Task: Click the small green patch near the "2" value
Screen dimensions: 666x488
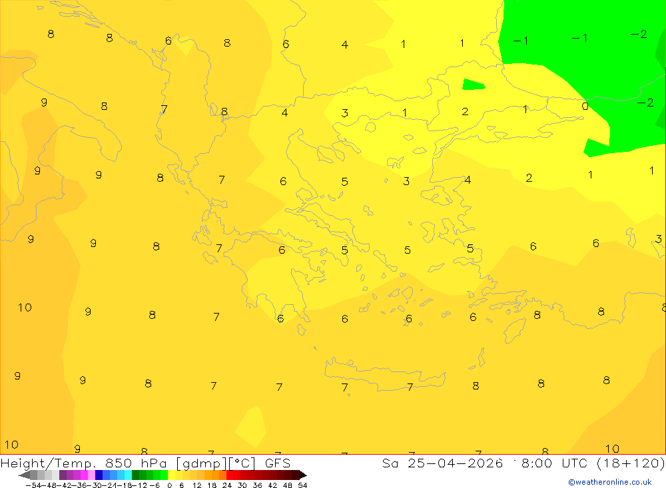Action: point(473,85)
